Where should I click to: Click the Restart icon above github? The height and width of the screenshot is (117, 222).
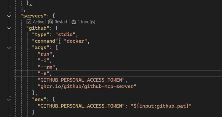point(51,22)
